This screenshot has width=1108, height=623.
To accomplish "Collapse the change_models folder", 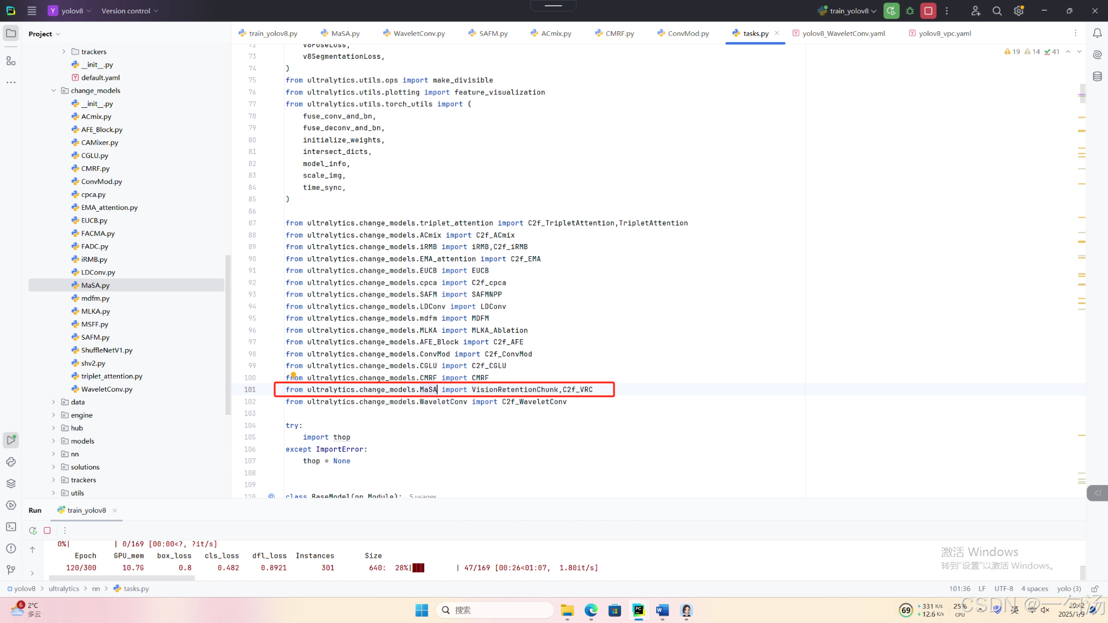I will point(54,91).
